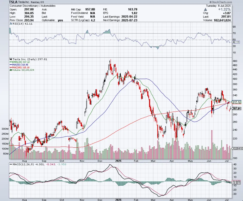Click the Chg value +3.87
The height and width of the screenshot is (201, 243).
click(x=227, y=13)
